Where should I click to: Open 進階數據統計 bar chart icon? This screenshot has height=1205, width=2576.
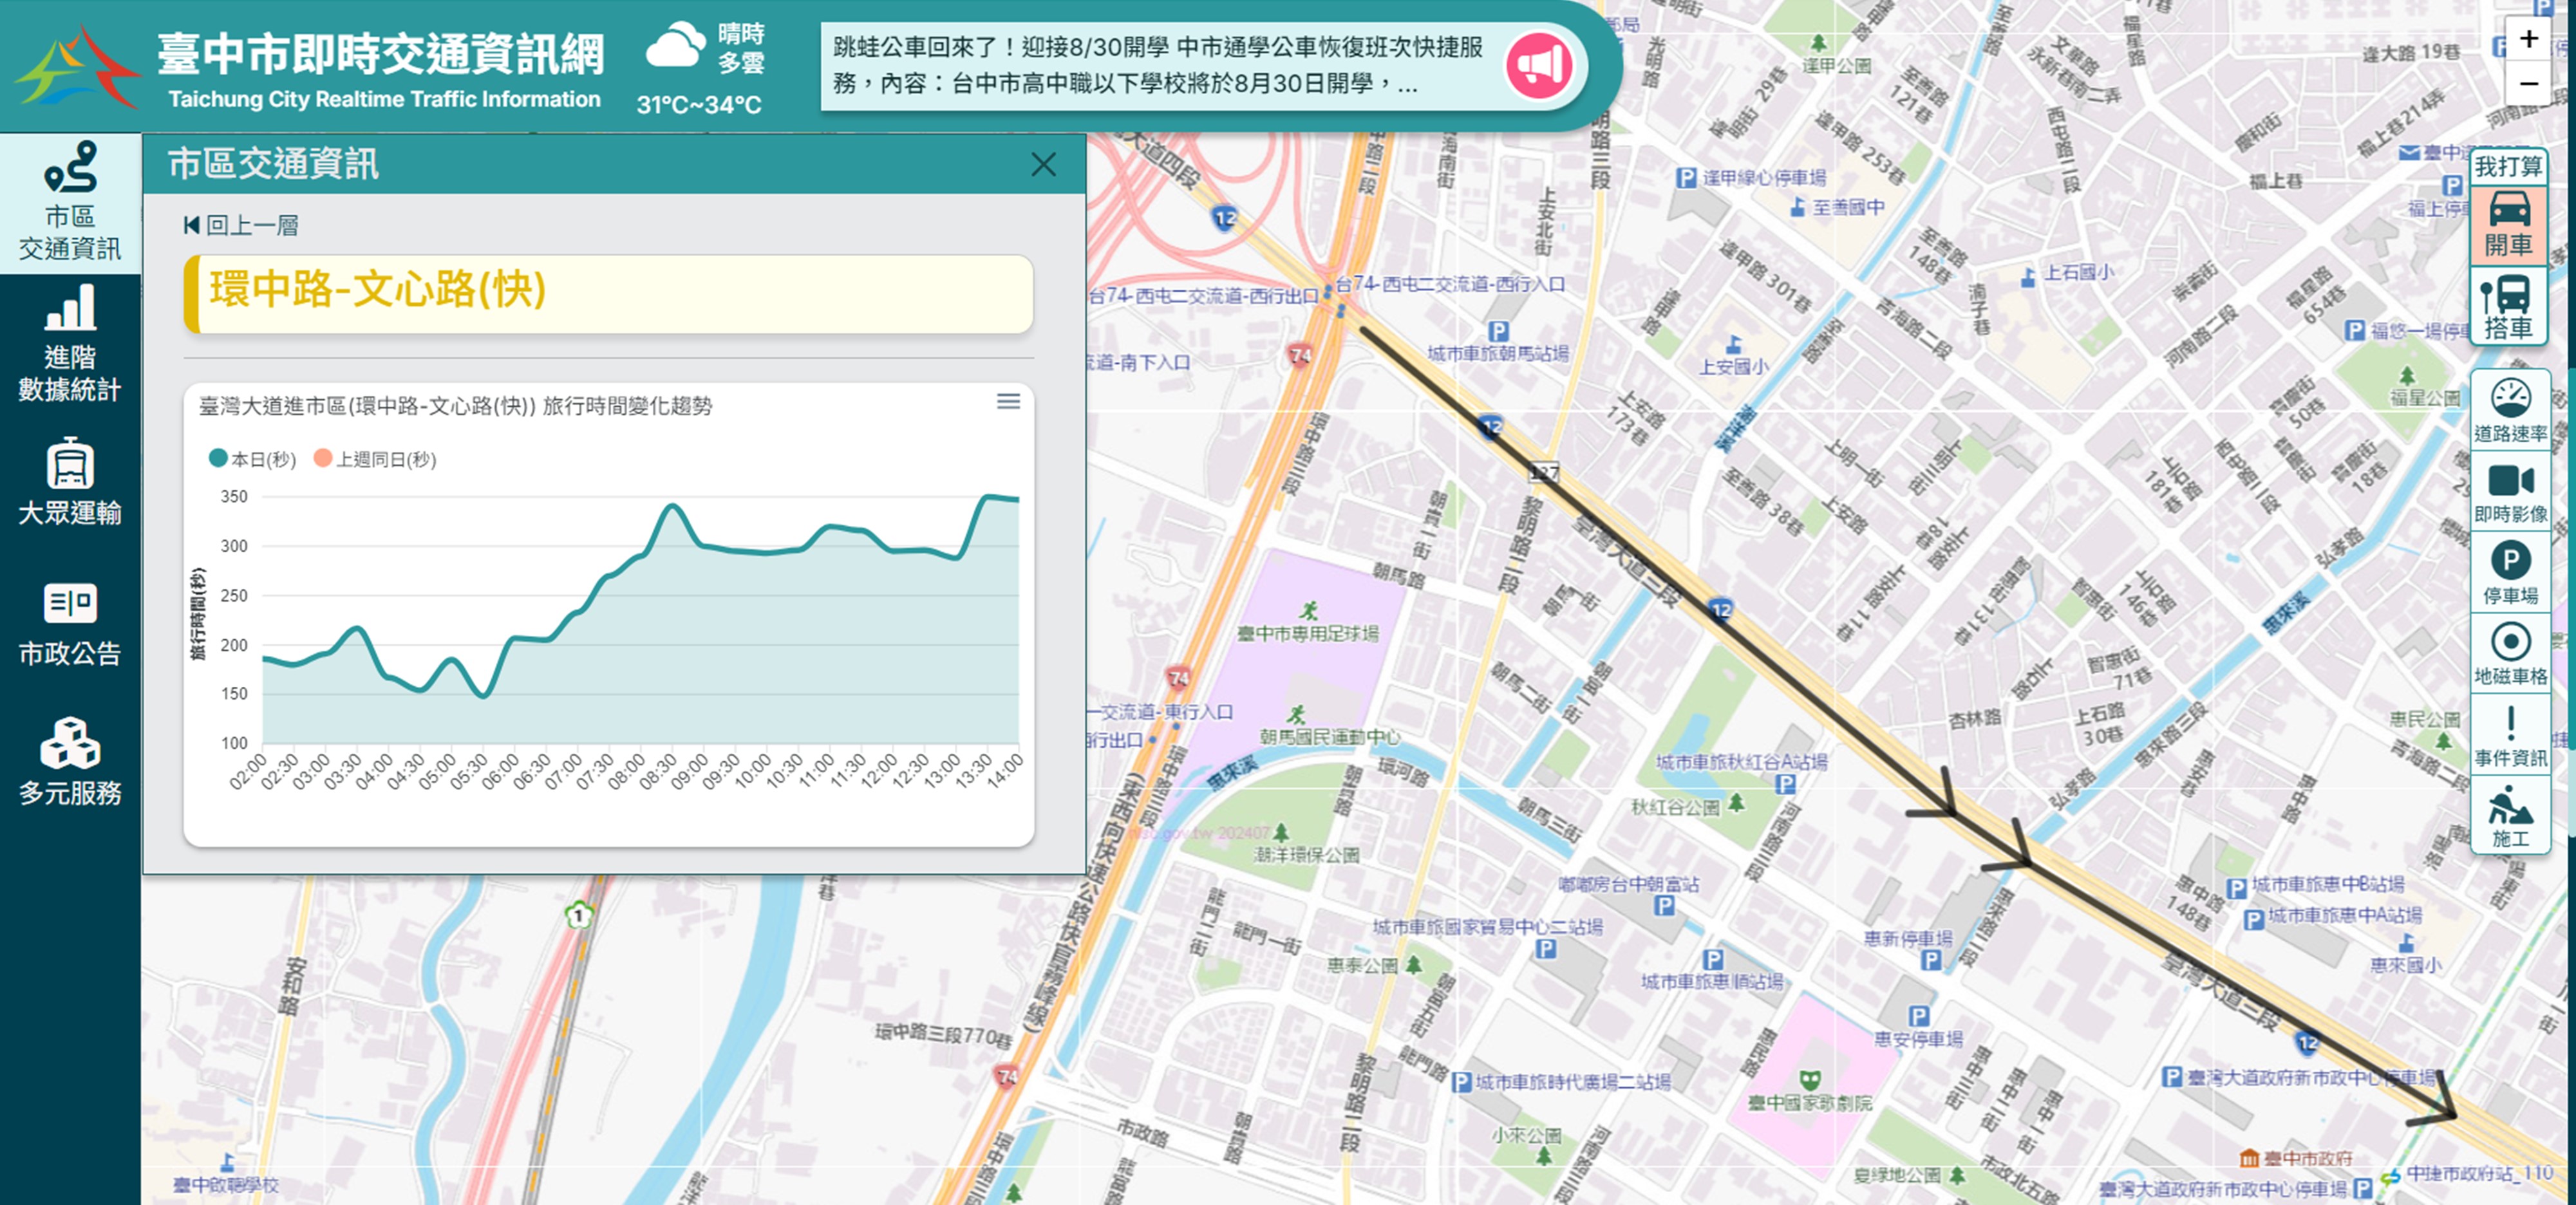[x=70, y=307]
